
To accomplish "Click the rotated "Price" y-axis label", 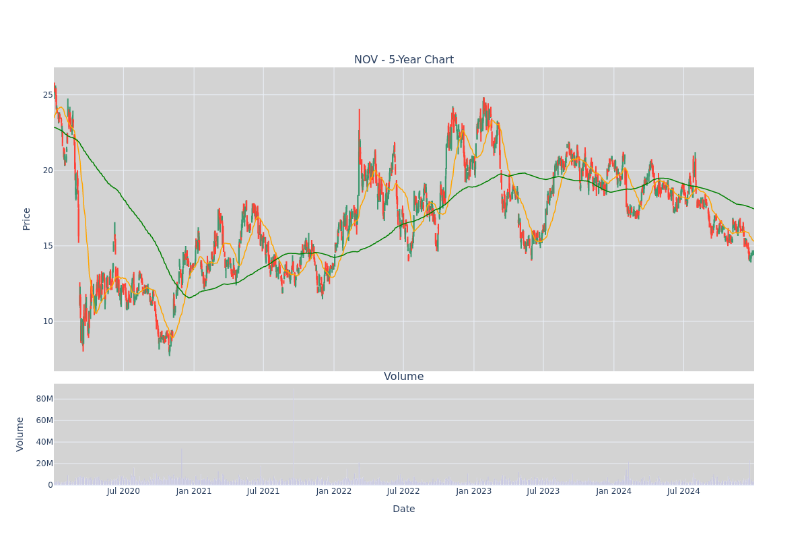I will point(27,219).
